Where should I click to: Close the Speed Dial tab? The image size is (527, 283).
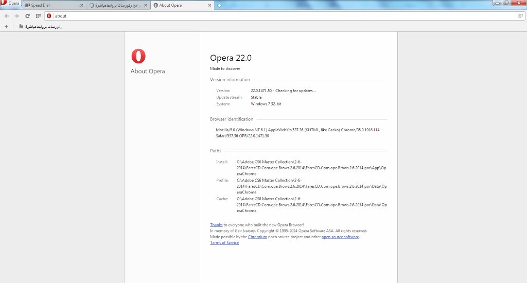pyautogui.click(x=82, y=5)
